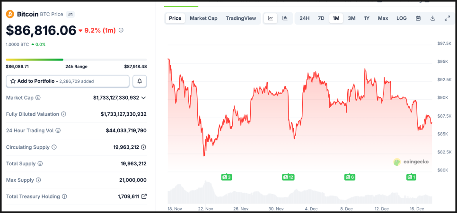Switch to the Market Cap tab
The height and width of the screenshot is (213, 457).
coord(203,18)
